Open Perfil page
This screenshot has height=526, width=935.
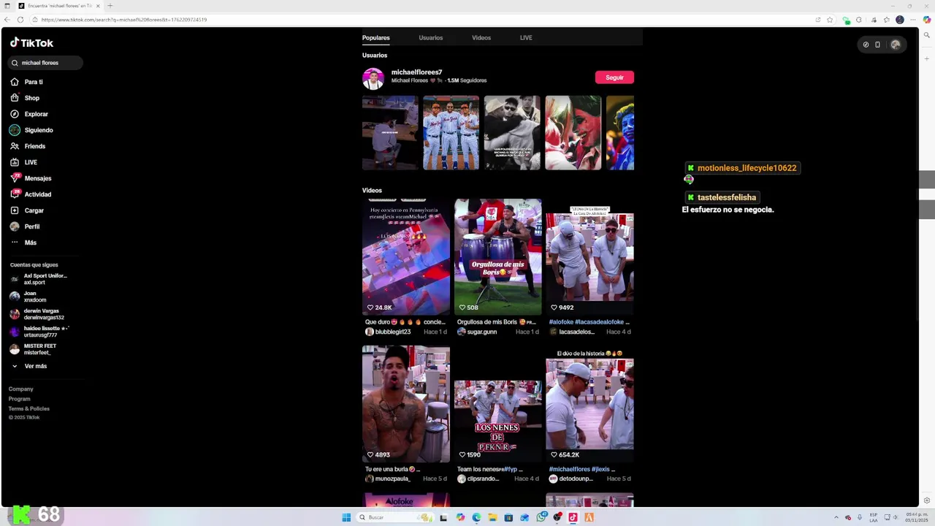pyautogui.click(x=25, y=226)
